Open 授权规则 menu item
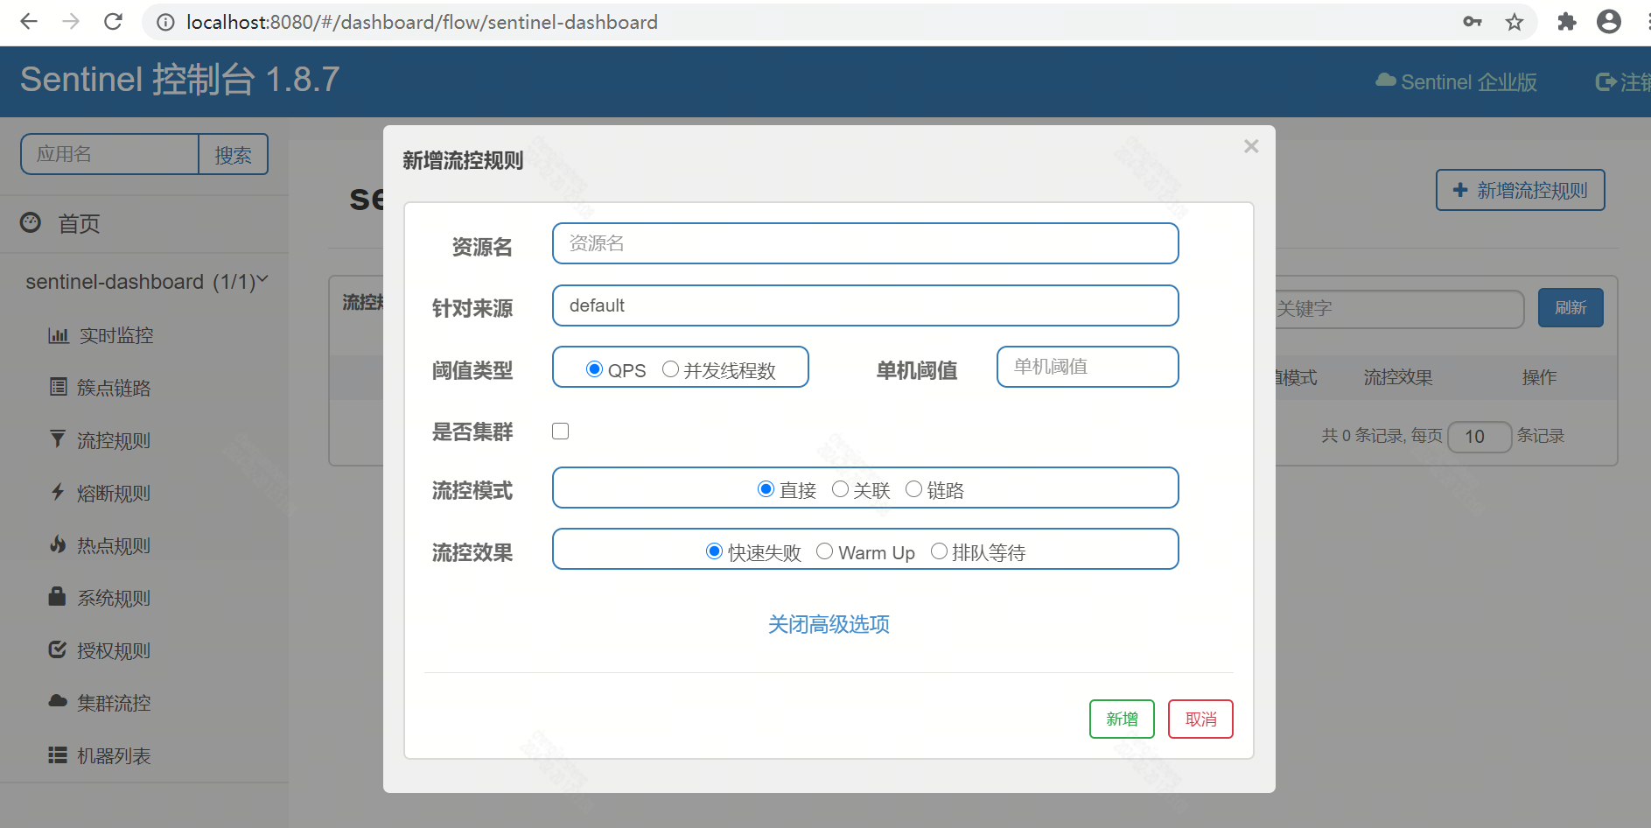Image resolution: width=1651 pixels, height=828 pixels. 114,650
